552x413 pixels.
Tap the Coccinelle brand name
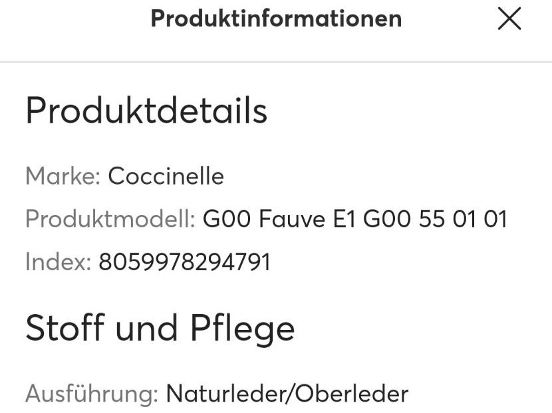pos(166,176)
